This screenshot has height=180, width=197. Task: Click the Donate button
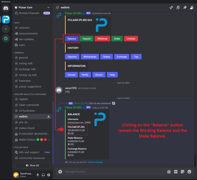pos(71,75)
